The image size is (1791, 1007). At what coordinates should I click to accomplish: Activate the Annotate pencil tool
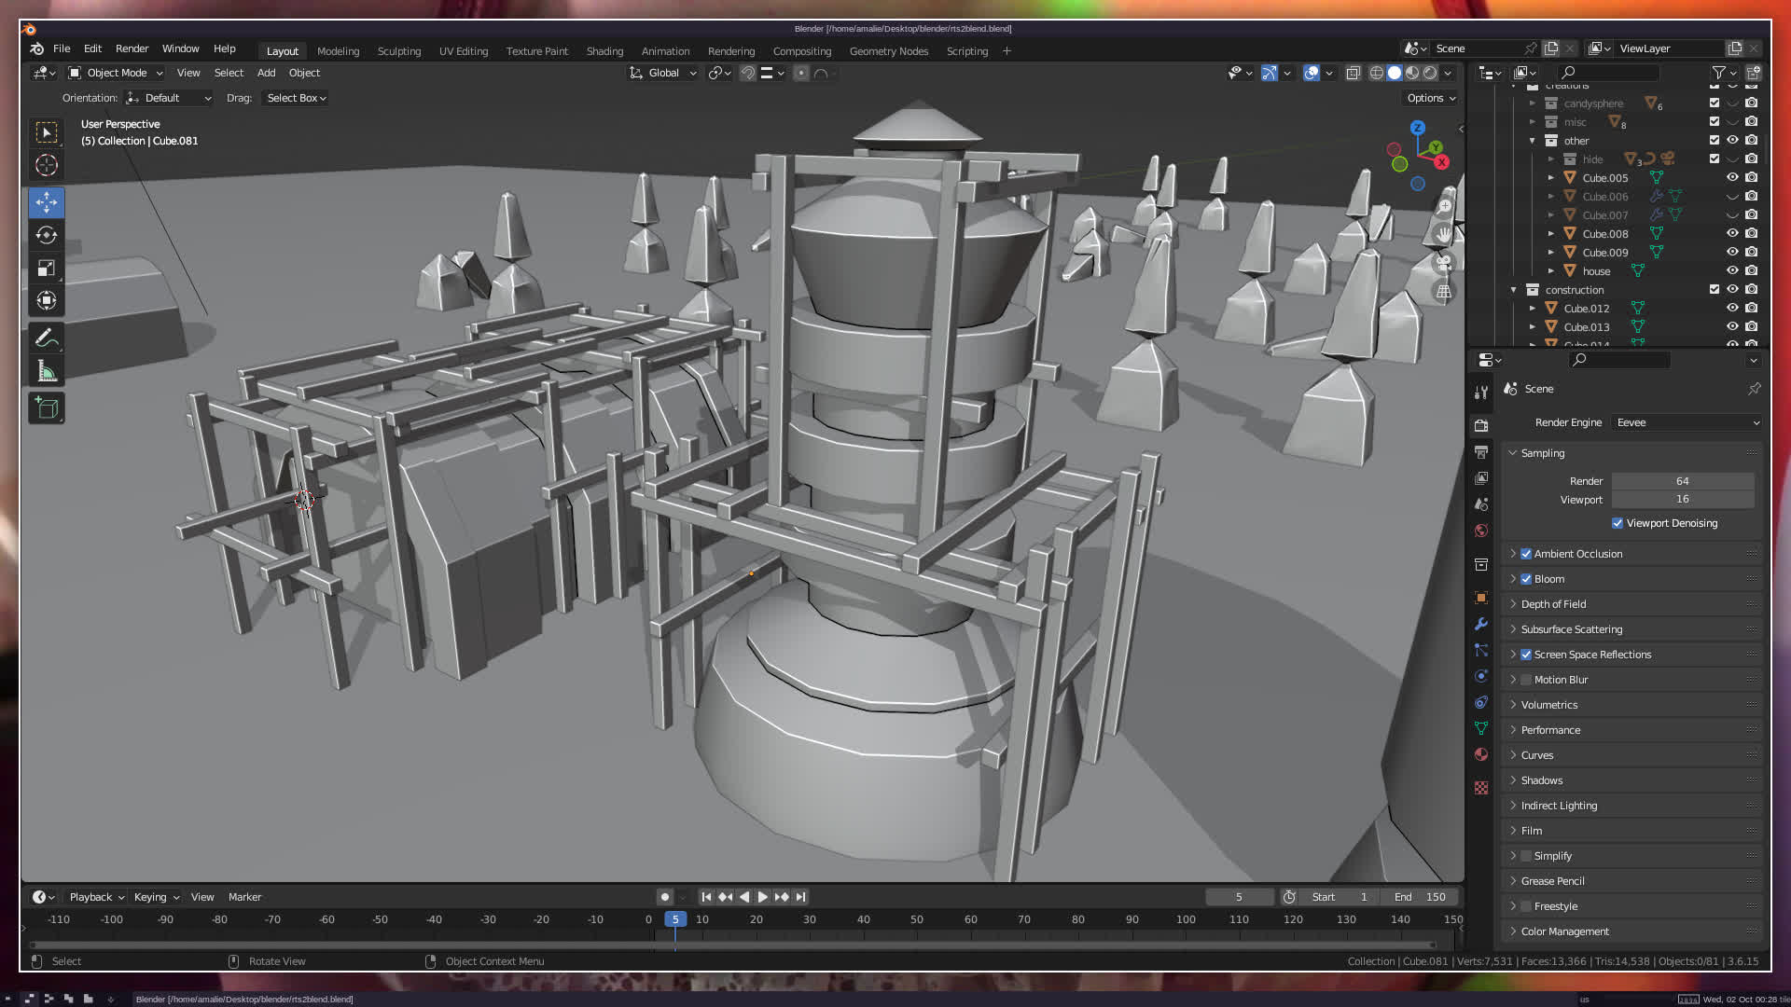point(47,338)
